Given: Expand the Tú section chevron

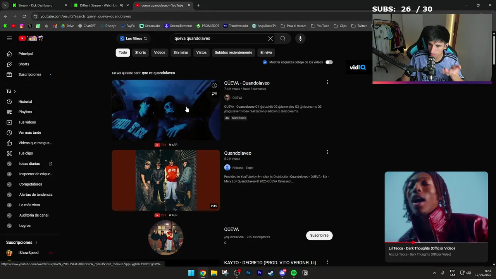Looking at the screenshot, I should [x=15, y=91].
